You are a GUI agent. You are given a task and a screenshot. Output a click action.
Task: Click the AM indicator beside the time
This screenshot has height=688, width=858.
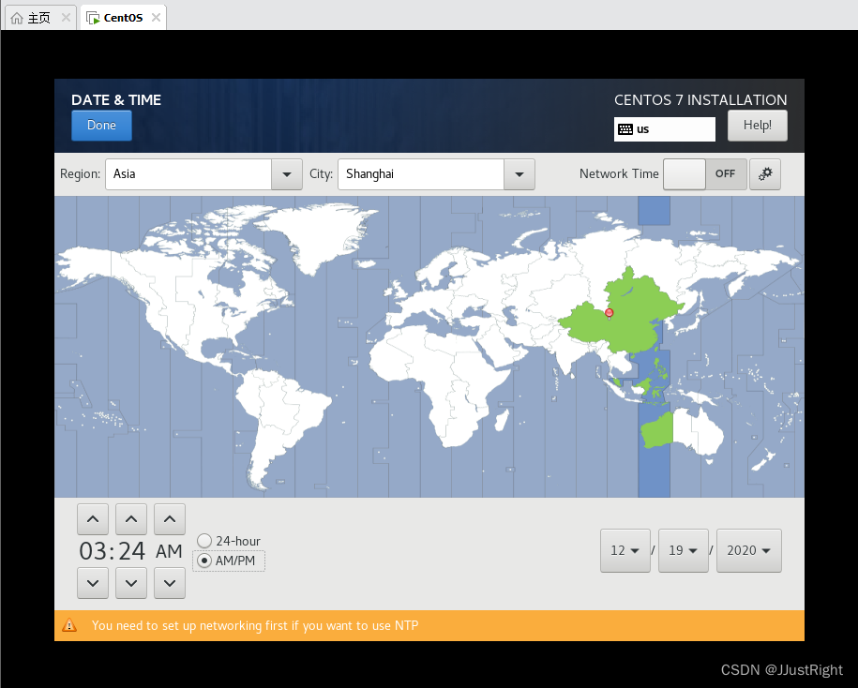tap(169, 551)
